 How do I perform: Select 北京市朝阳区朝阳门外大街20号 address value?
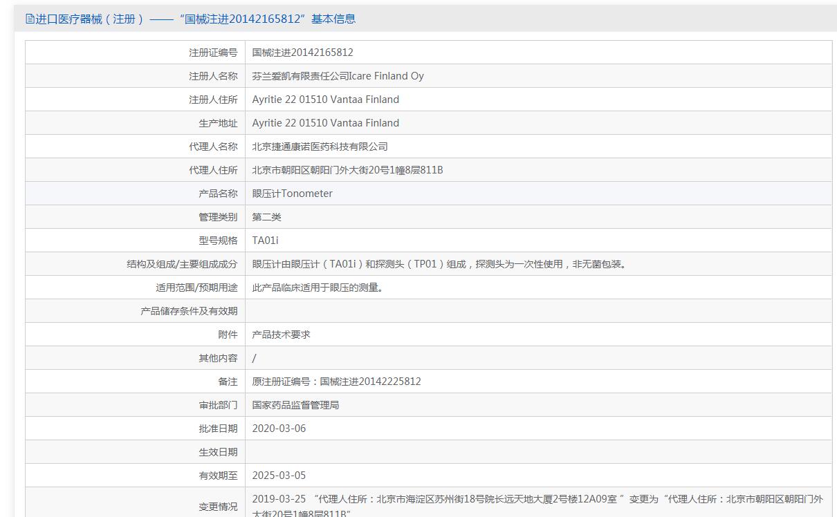pos(347,170)
